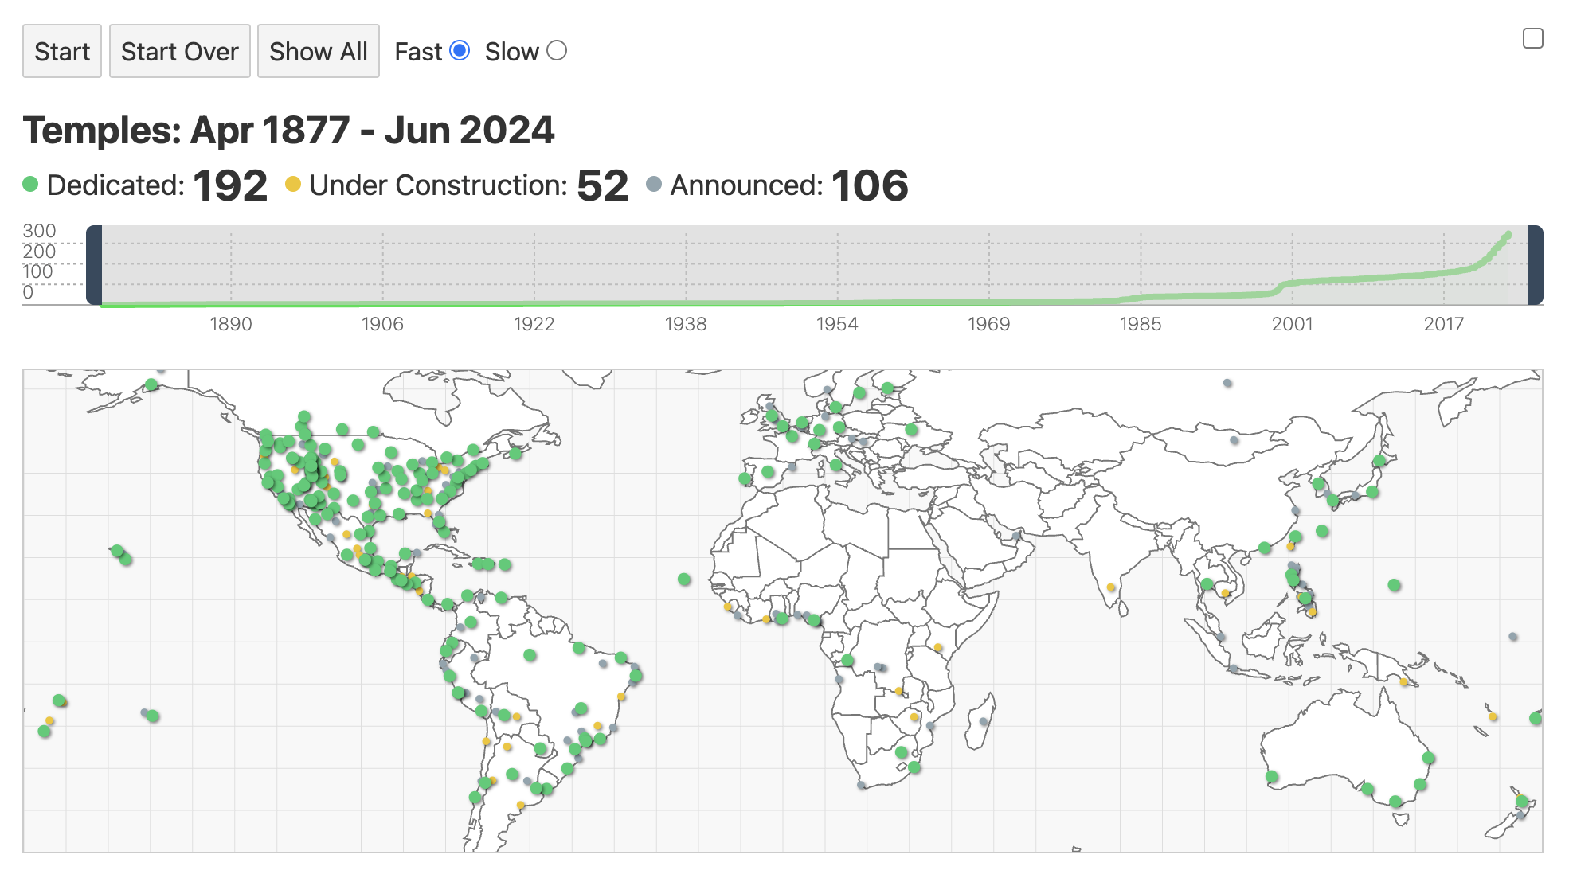Click the Start button
The height and width of the screenshot is (882, 1569).
click(x=62, y=52)
